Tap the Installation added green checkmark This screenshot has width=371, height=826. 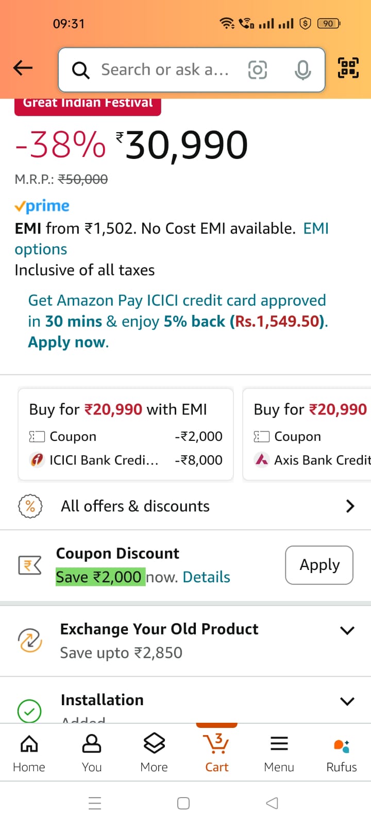[x=29, y=711]
